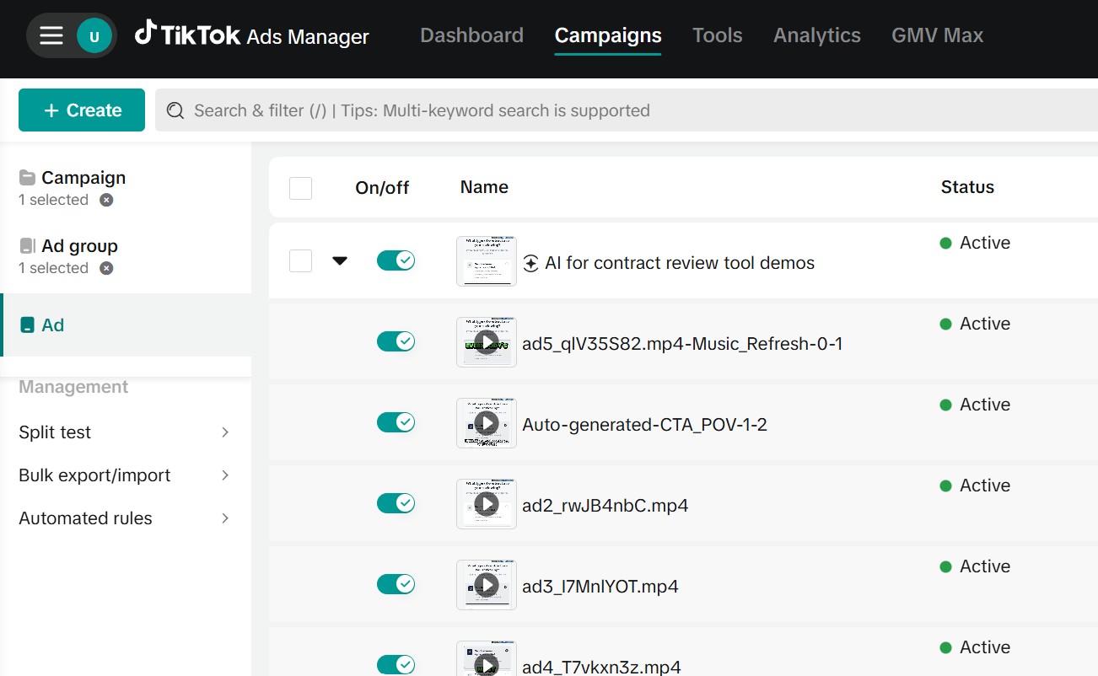
Task: Collapse the AI for contract review row
Action: coord(340,260)
